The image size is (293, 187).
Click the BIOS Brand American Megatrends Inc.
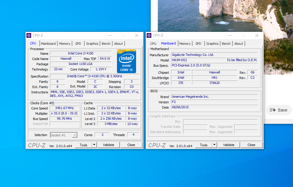pyautogui.click(x=214, y=97)
